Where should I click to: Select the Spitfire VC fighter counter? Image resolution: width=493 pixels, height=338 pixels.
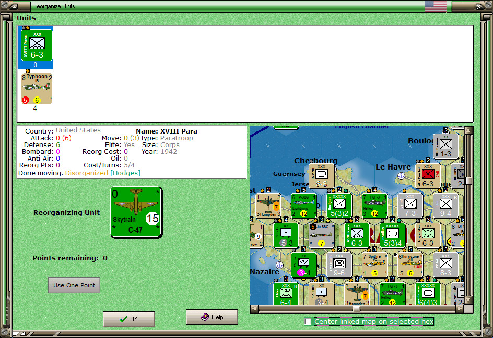pyautogui.click(x=374, y=265)
